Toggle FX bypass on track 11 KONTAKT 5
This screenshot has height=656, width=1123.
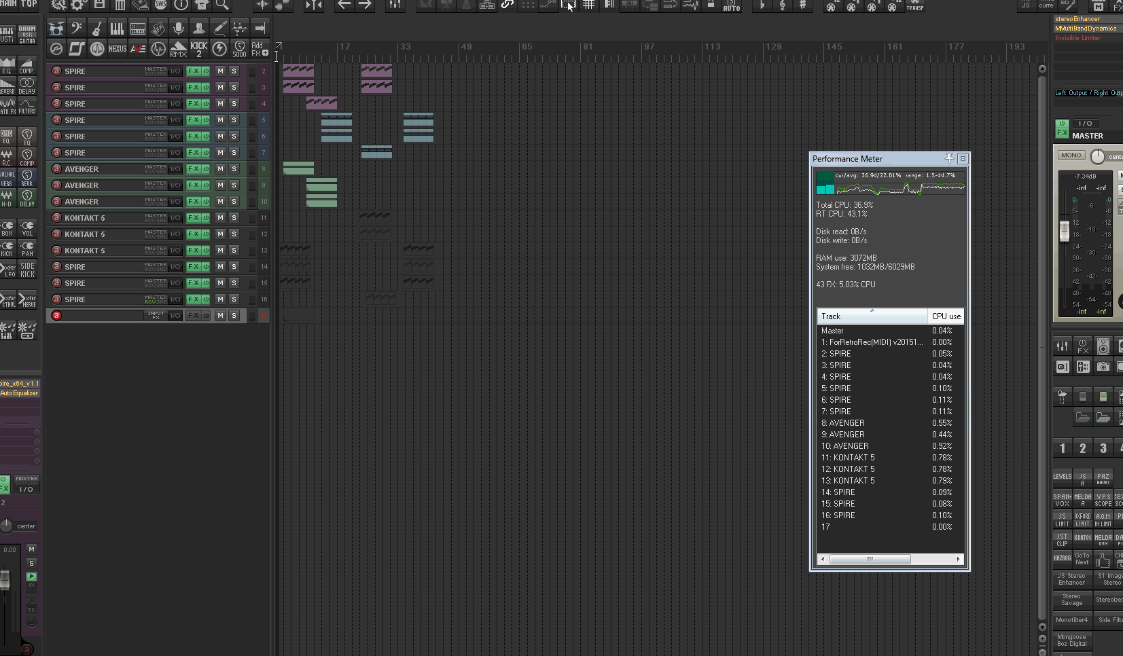205,218
